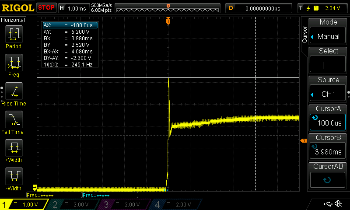Select the Freq measurement icon
The height and width of the screenshot is (210, 350).
pyautogui.click(x=14, y=63)
